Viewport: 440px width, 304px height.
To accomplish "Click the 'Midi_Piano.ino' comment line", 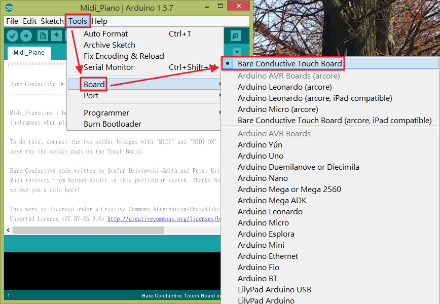I will pyautogui.click(x=39, y=113).
